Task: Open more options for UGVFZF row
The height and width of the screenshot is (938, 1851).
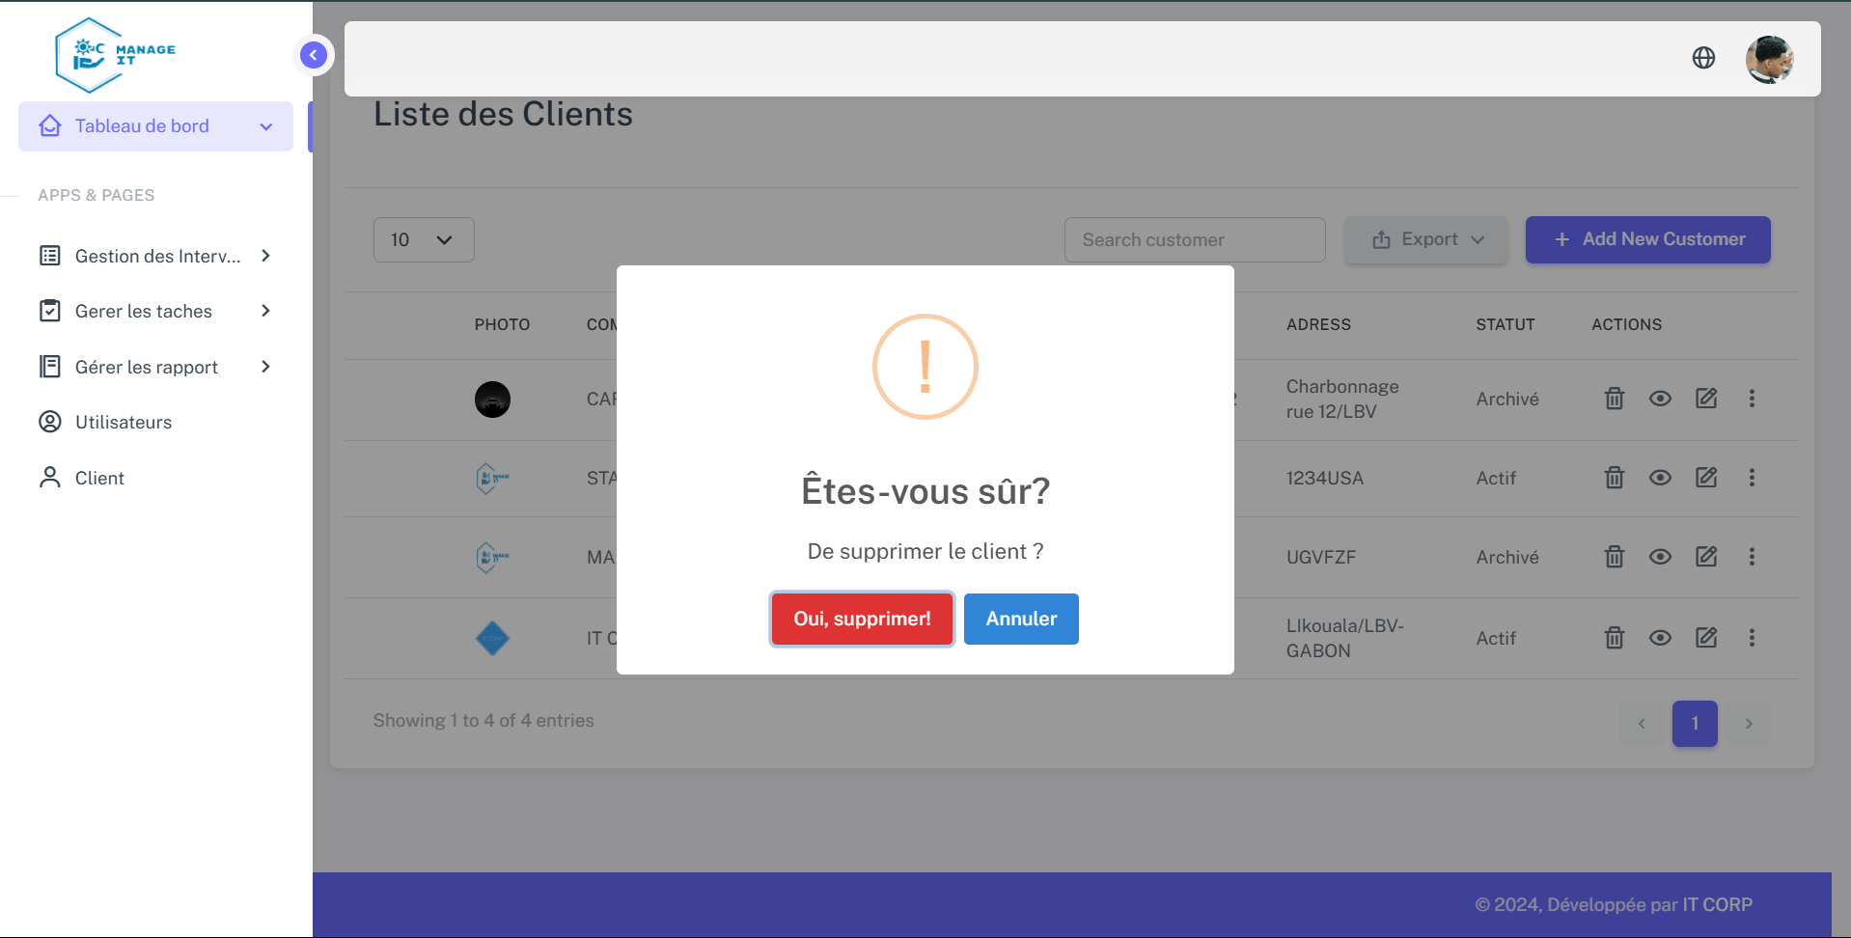Action: (1752, 557)
